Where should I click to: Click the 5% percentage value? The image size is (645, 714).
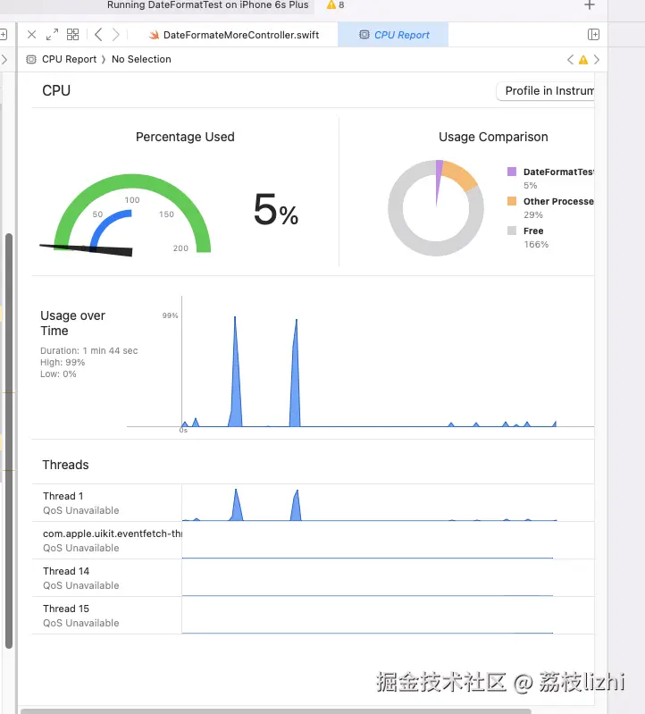click(276, 210)
